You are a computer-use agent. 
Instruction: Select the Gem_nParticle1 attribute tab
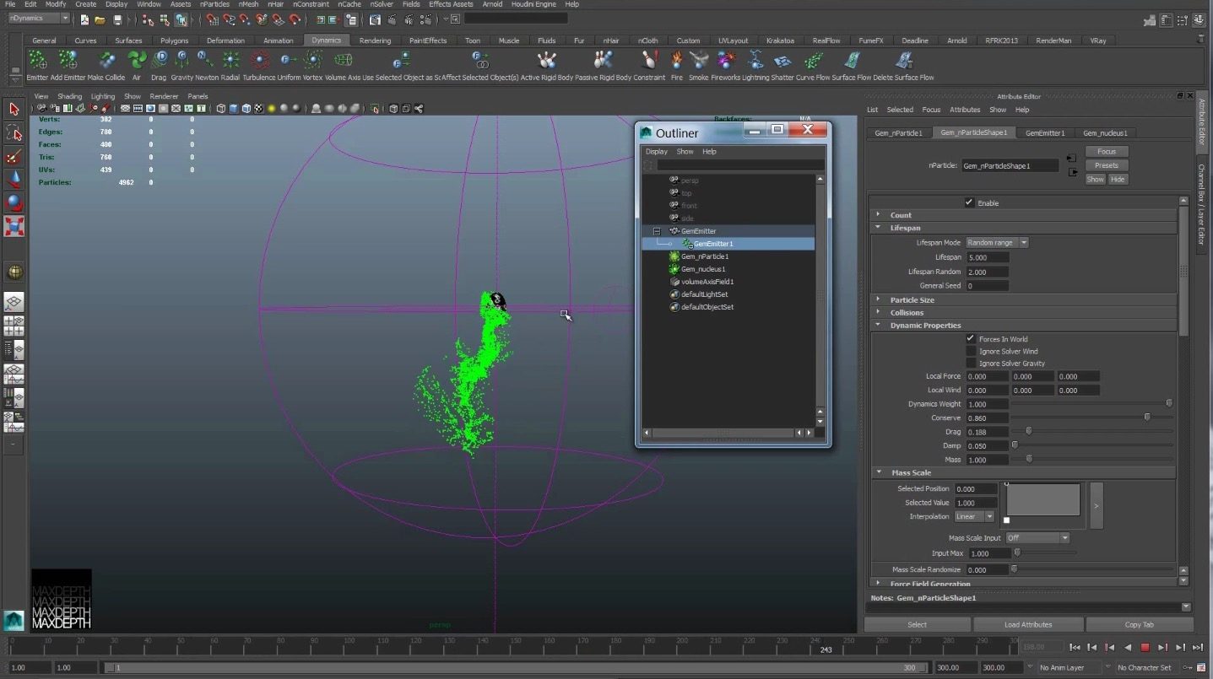[x=898, y=132]
